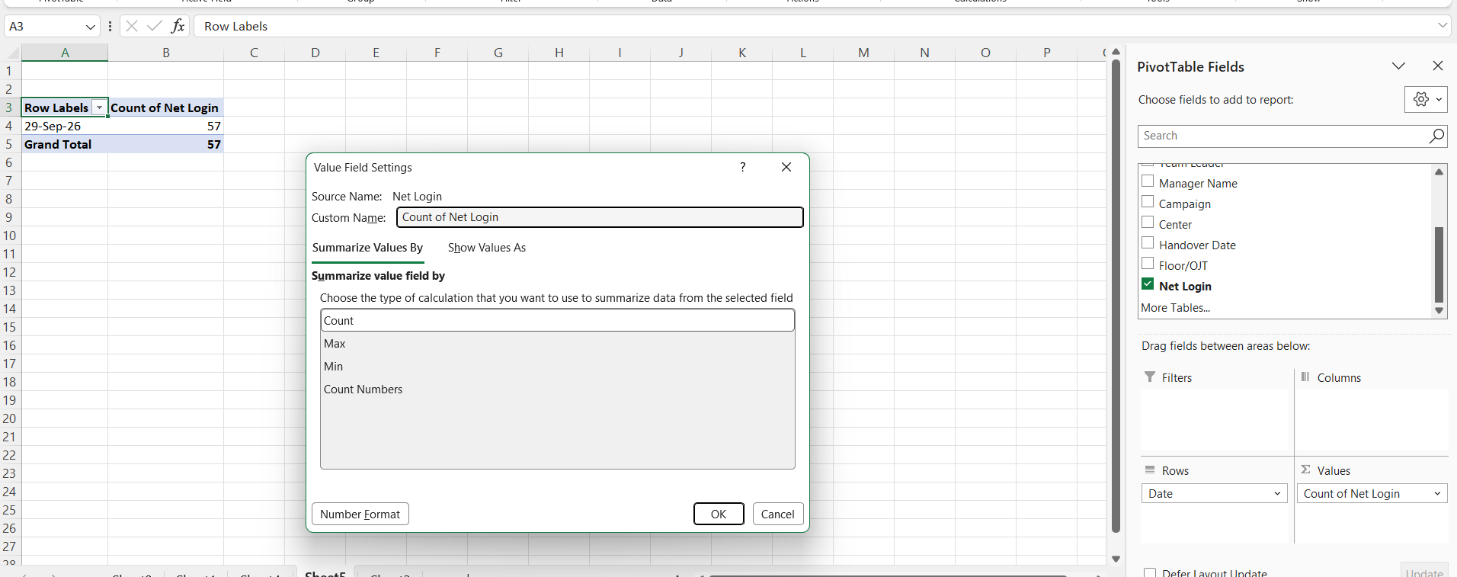Open the Row Labels filter dropdown
This screenshot has width=1457, height=577.
point(99,107)
